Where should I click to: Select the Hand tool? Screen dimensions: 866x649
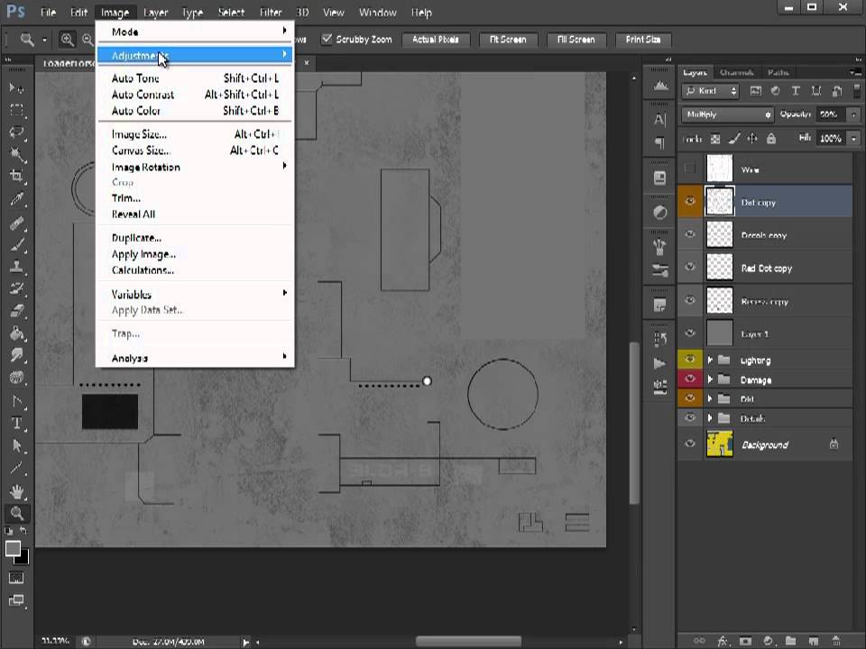point(16,491)
